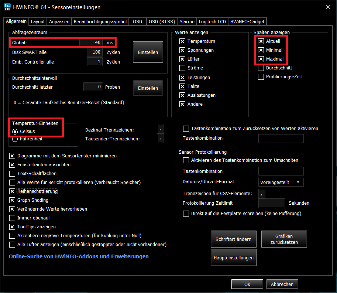The image size is (337, 293).
Task: Toggle the ToolTips anzeigen checkbox
Action: point(12,227)
